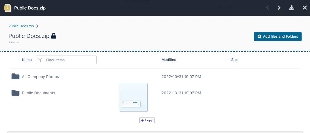Image resolution: width=310 pixels, height=133 pixels.
Task: Open the Public Docs.zip breadcrumb link
Action: 21,26
